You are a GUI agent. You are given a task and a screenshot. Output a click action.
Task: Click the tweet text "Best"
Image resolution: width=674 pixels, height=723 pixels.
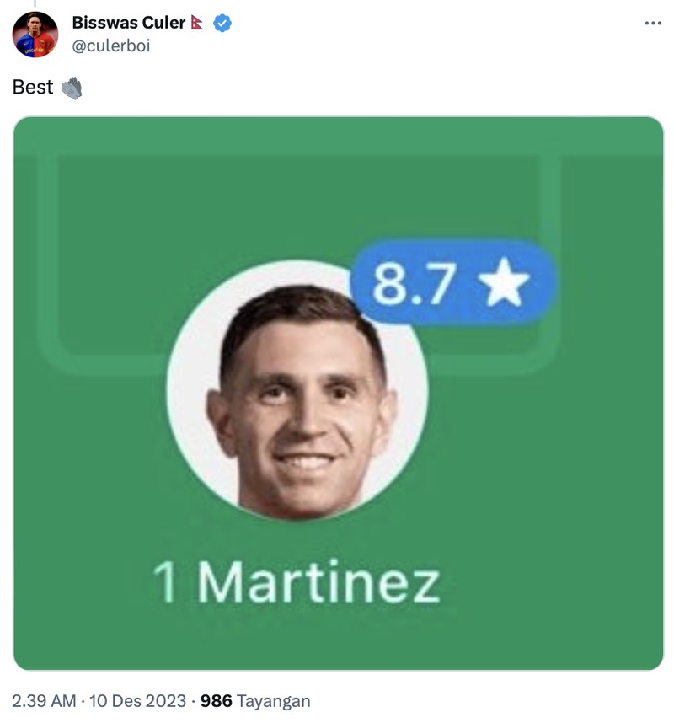pos(33,88)
